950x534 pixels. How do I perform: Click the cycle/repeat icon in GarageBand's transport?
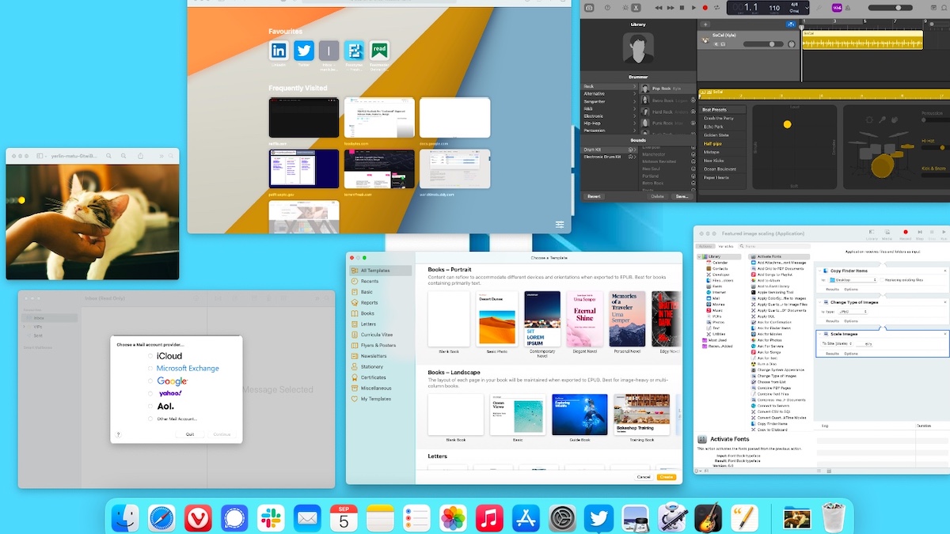pyautogui.click(x=716, y=8)
